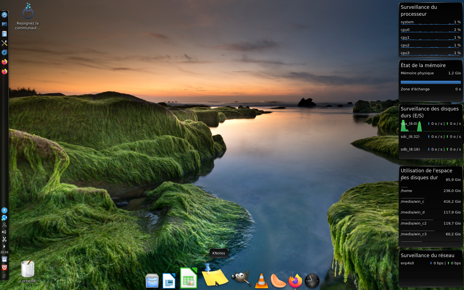Click the 20:56 panel clock
Image resolution: width=464 pixels, height=290 pixels.
pyautogui.click(x=4, y=252)
